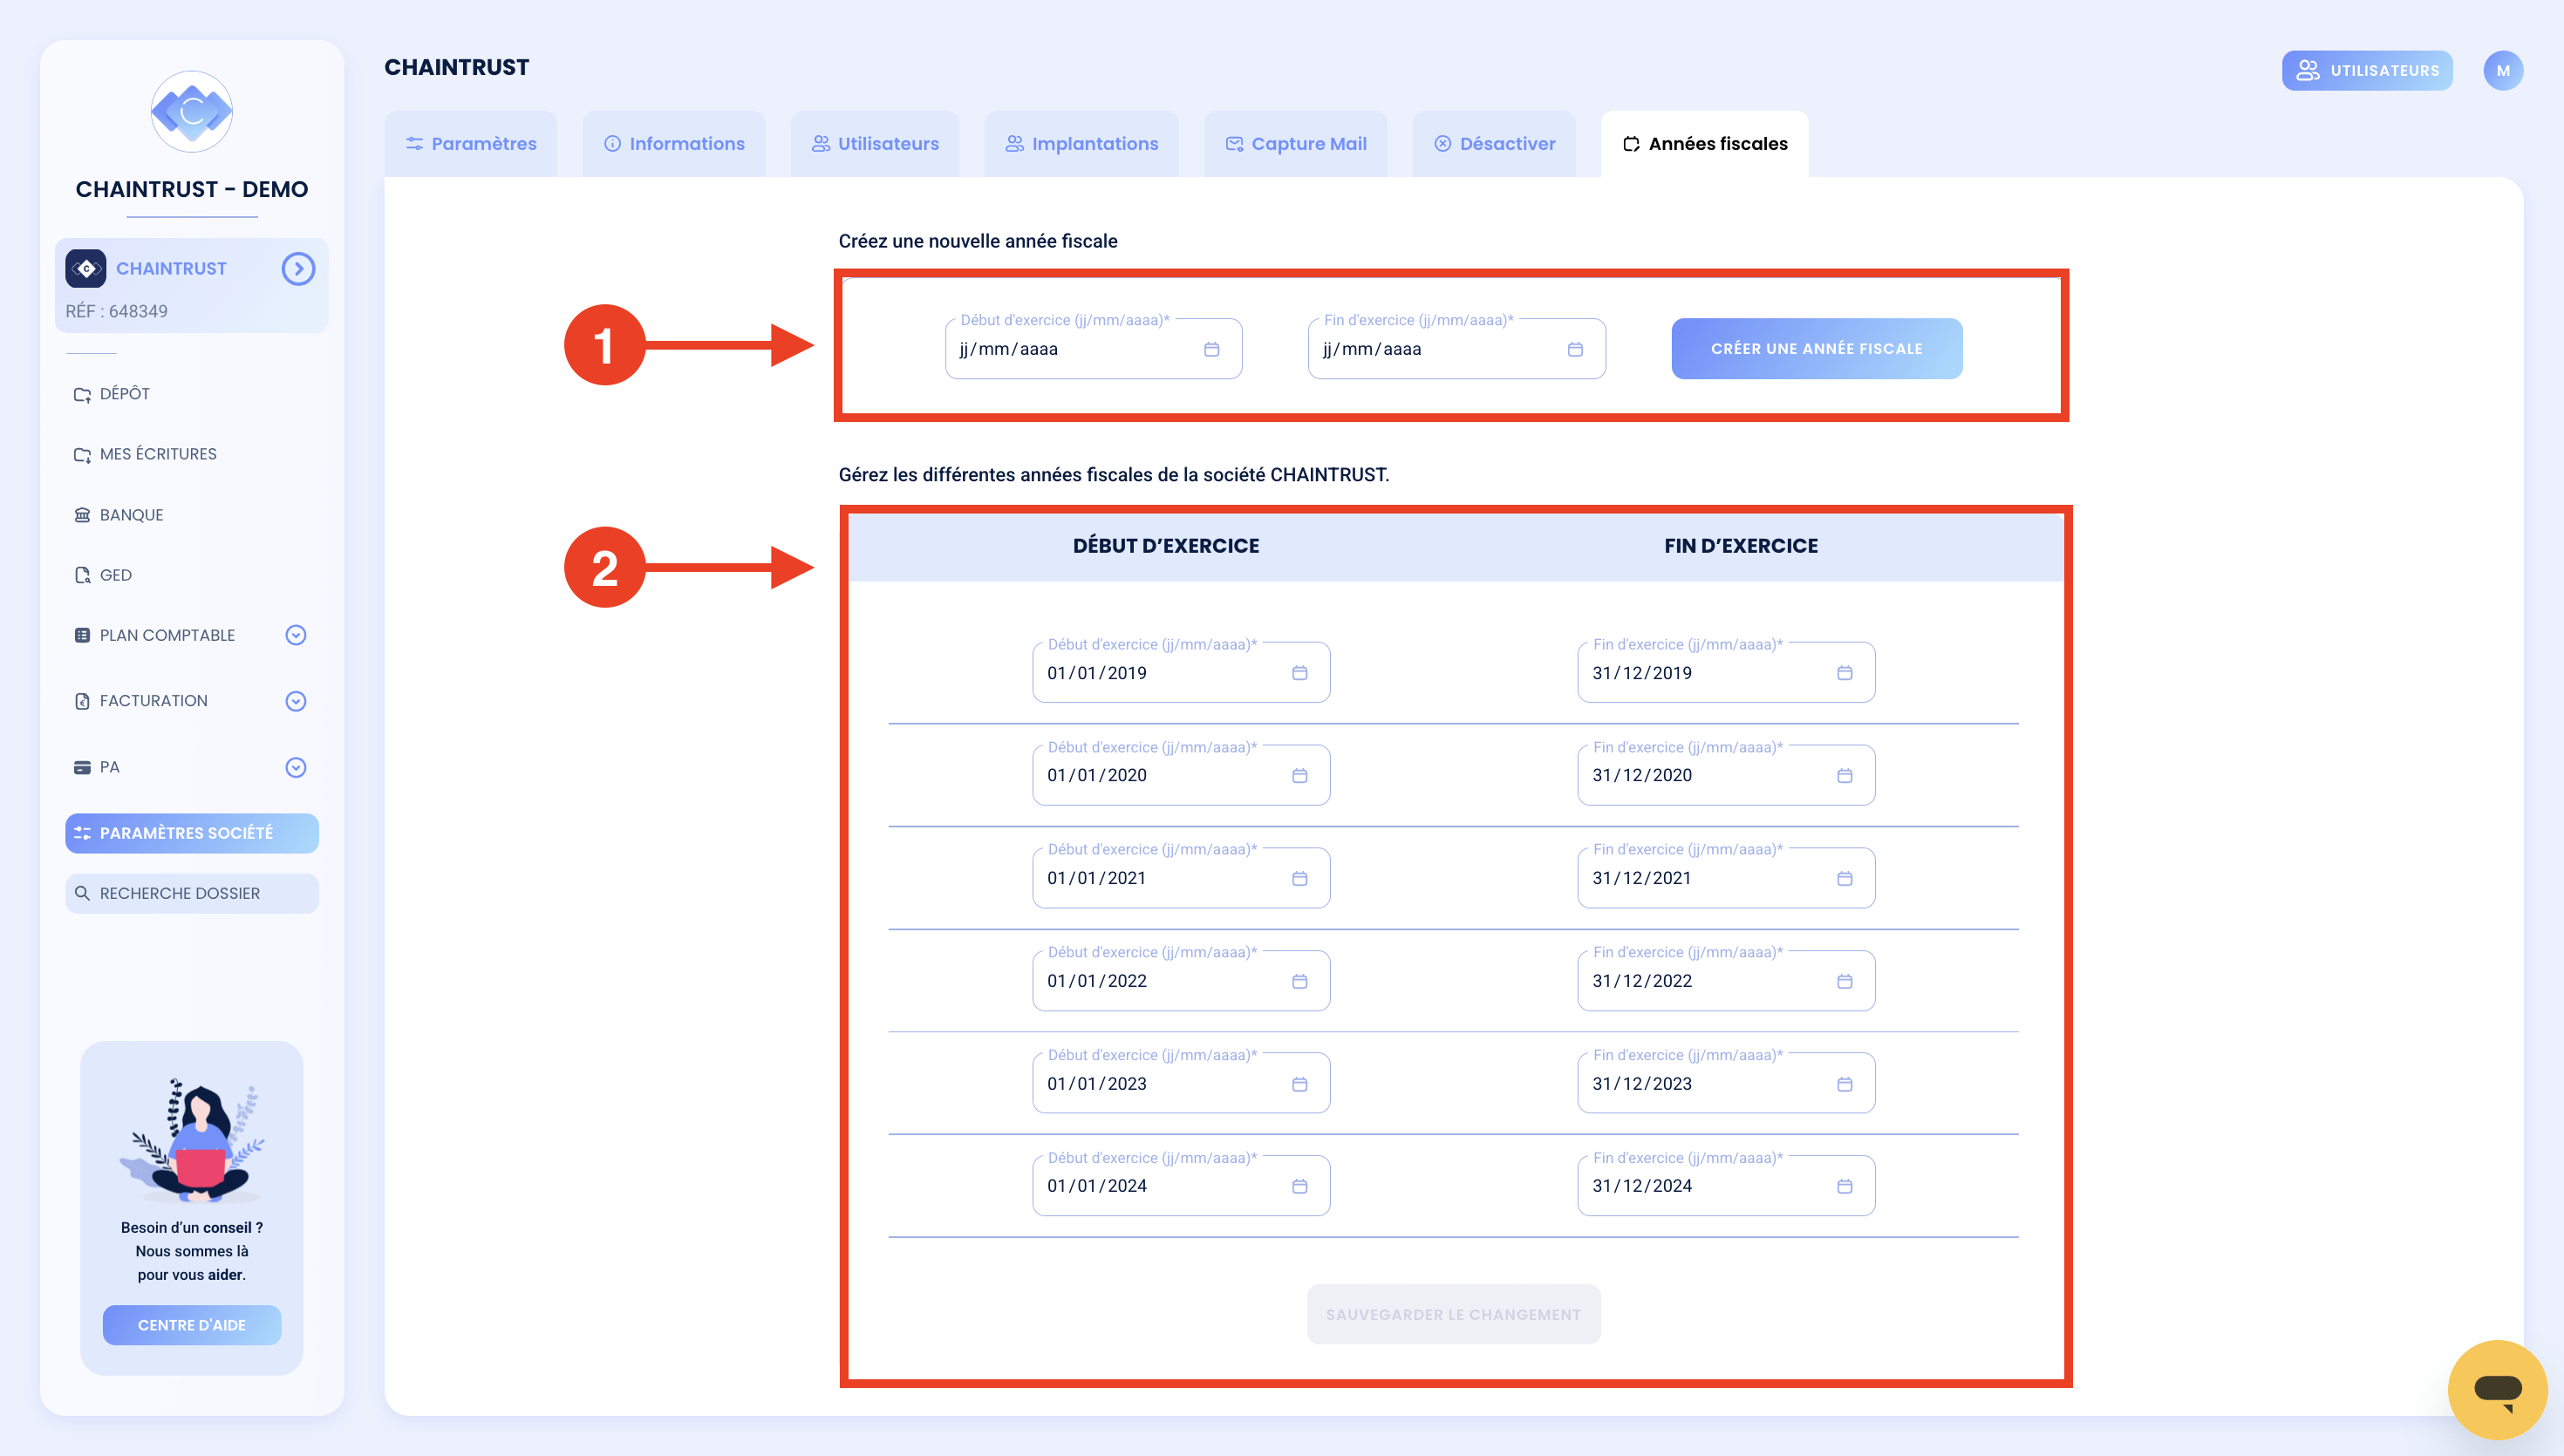This screenshot has width=2564, height=1456.
Task: Open calendar picker for new Fin d'exercice
Action: tap(1575, 349)
